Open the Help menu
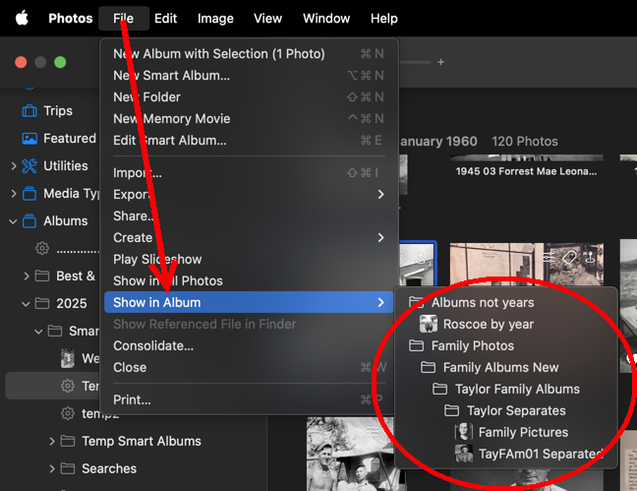The image size is (637, 491). [384, 19]
